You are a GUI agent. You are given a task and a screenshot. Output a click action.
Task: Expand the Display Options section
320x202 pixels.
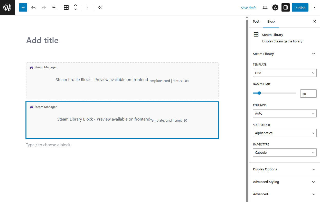pos(284,169)
